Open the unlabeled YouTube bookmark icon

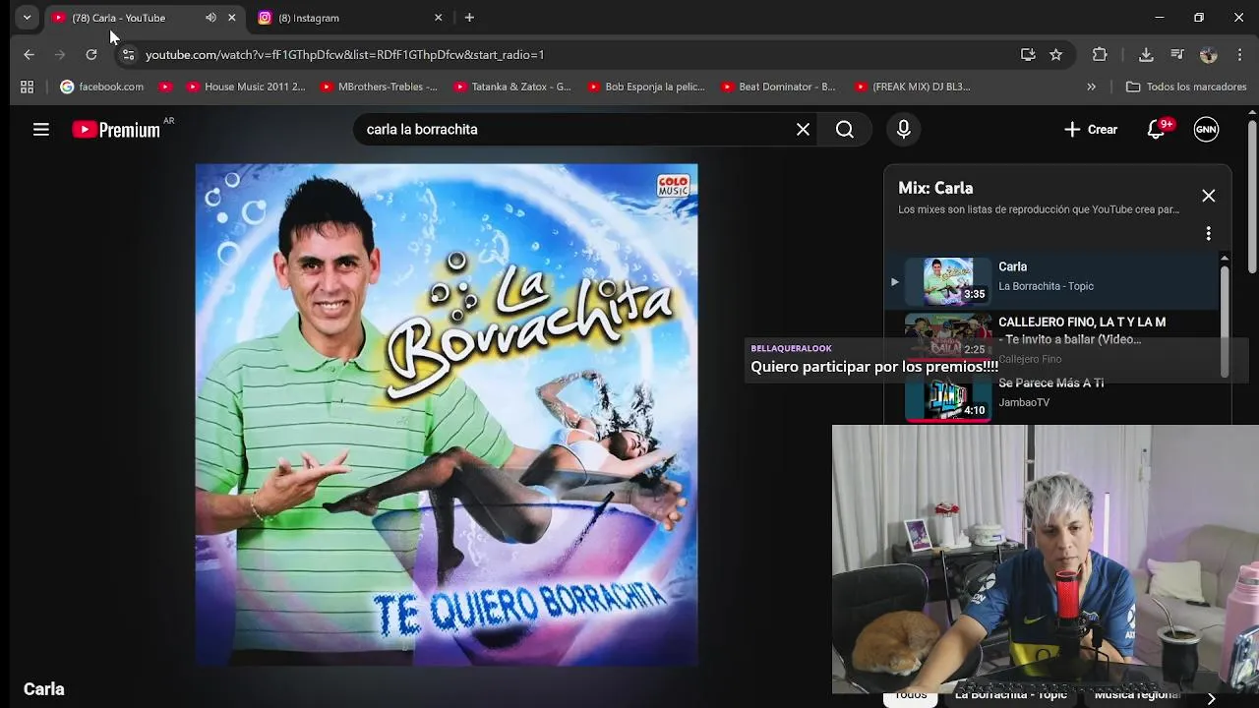[165, 87]
